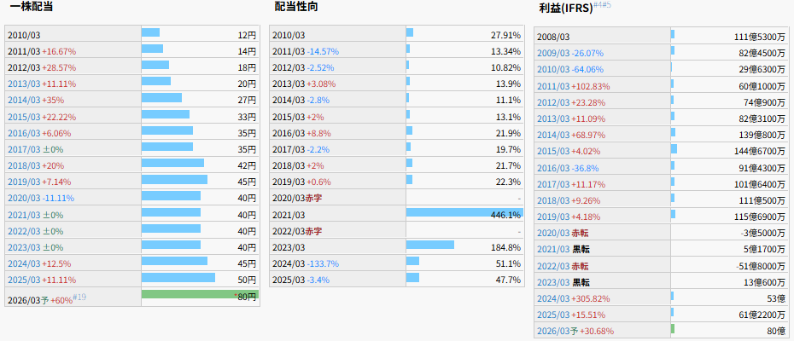Screen dimensions: 794x341
Task: Open the 2014/03 +35% dividend link
Action: tap(23, 100)
